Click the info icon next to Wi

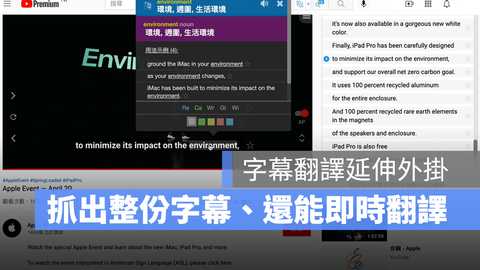coord(249,108)
